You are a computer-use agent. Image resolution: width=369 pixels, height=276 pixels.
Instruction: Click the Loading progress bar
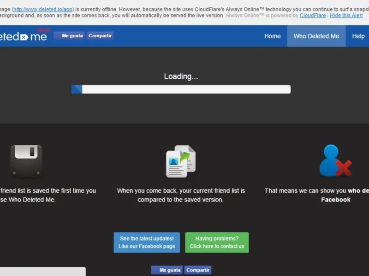181,89
